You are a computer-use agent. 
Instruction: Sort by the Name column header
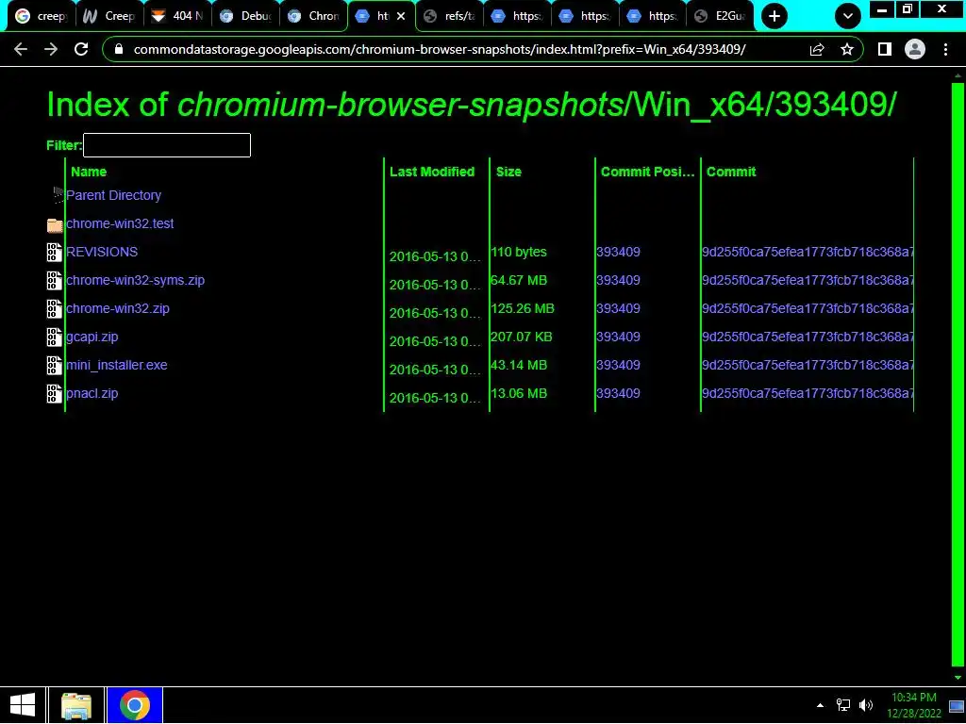(x=89, y=172)
